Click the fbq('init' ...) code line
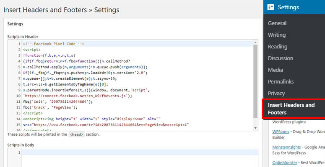Screen dimensions: 325x167 click(58, 101)
